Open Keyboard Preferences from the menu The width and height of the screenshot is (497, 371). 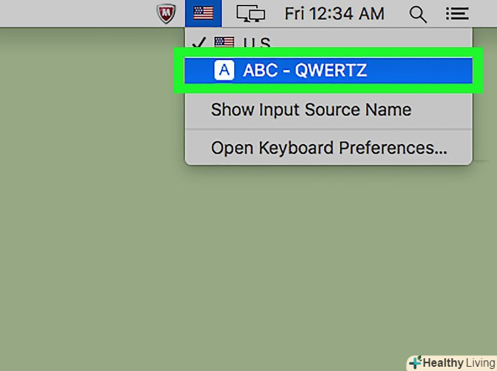(x=328, y=148)
